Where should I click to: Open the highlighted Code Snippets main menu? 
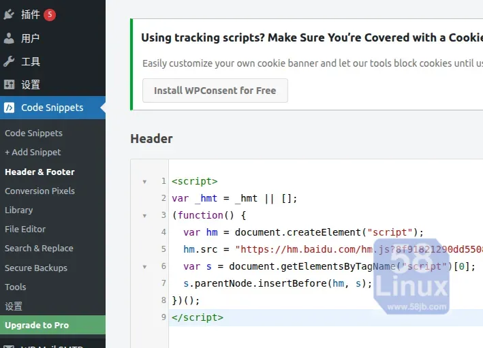click(52, 108)
